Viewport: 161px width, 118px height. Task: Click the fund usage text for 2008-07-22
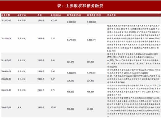pos(134,79)
